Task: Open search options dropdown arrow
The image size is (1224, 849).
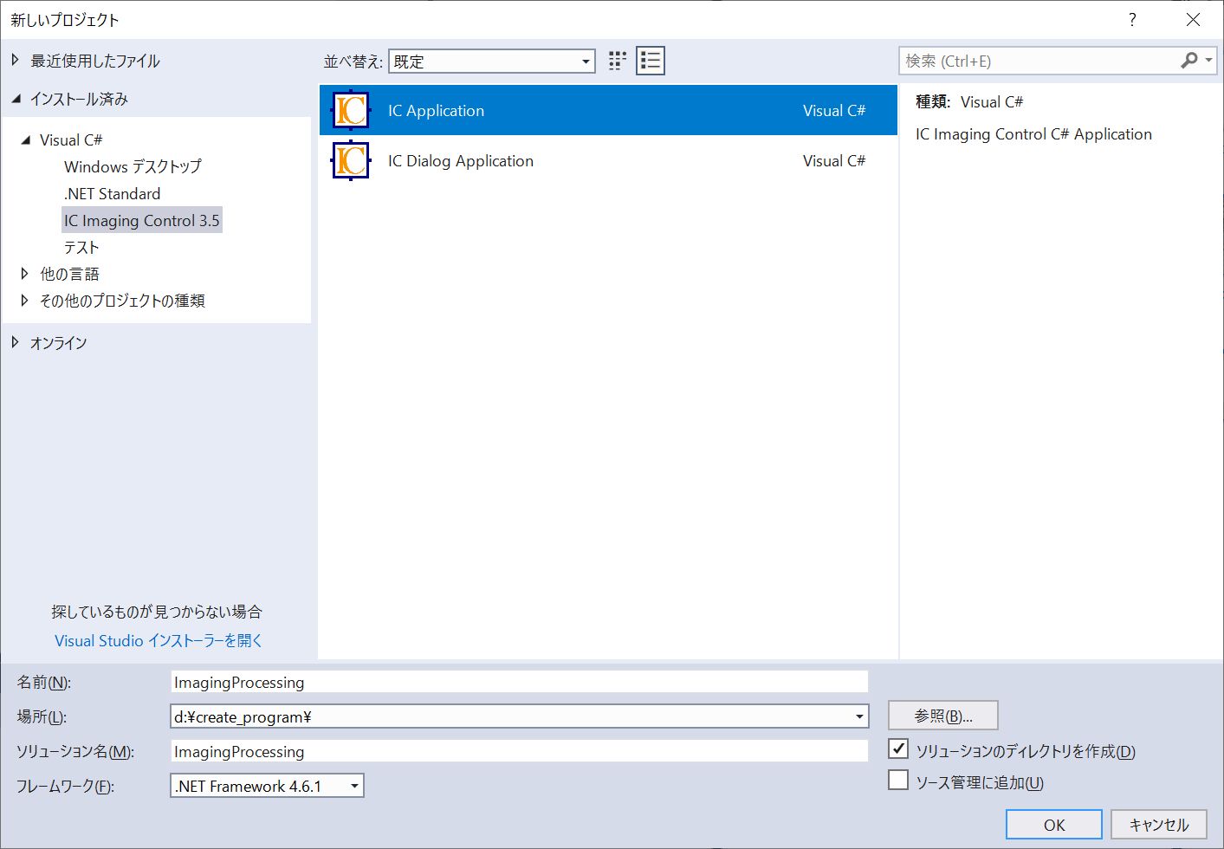Action: pyautogui.click(x=1208, y=61)
